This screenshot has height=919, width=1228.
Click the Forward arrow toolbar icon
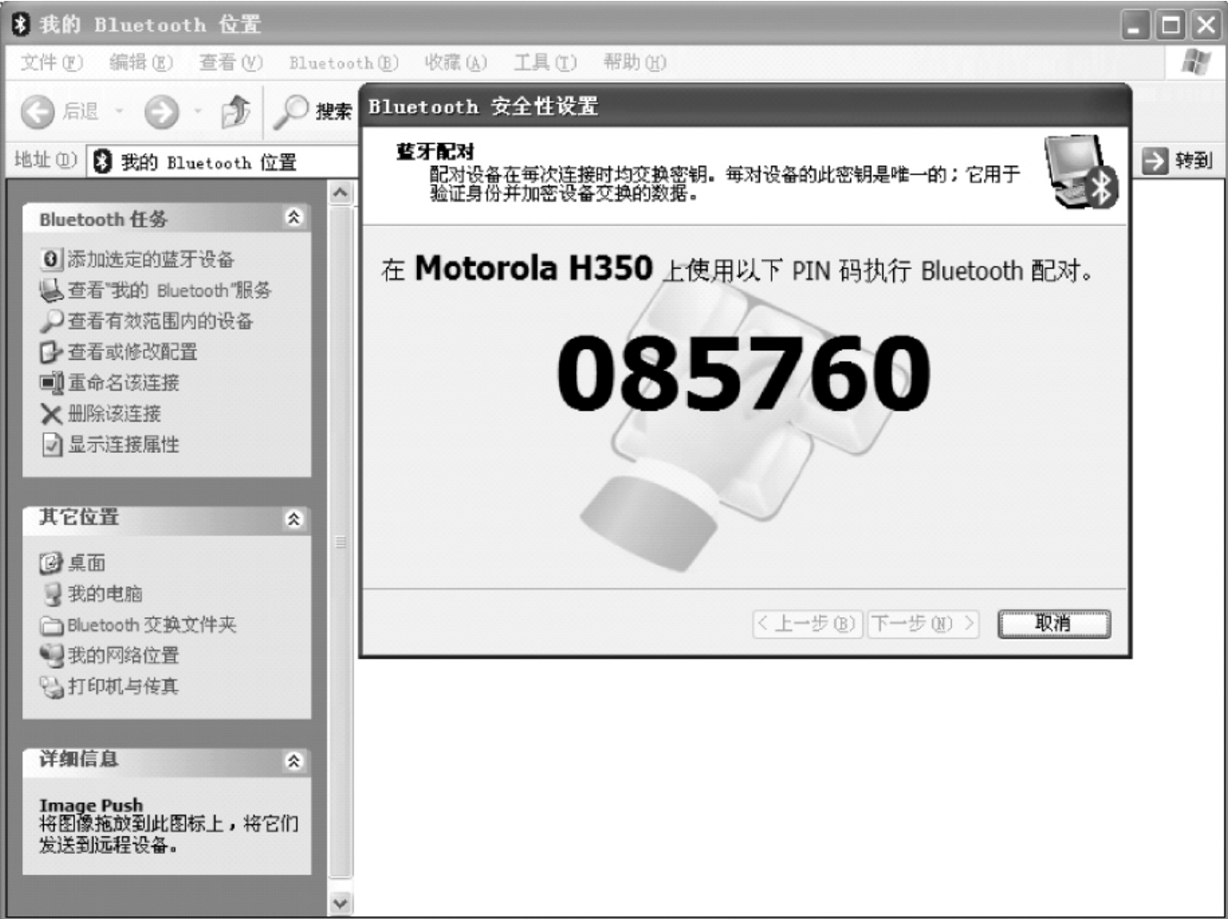click(x=162, y=112)
